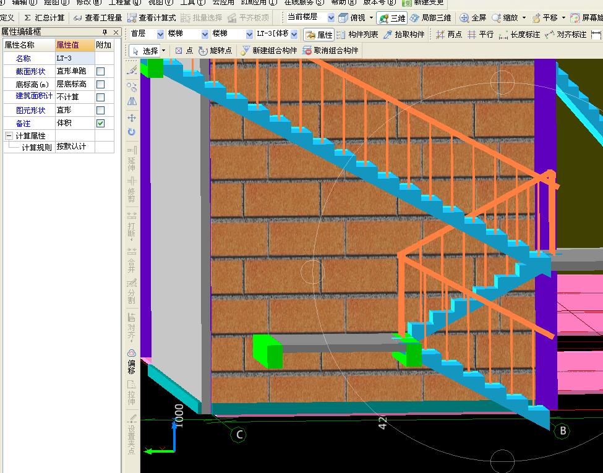Click 取消组合构件 button
The height and width of the screenshot is (473, 603).
click(x=331, y=51)
